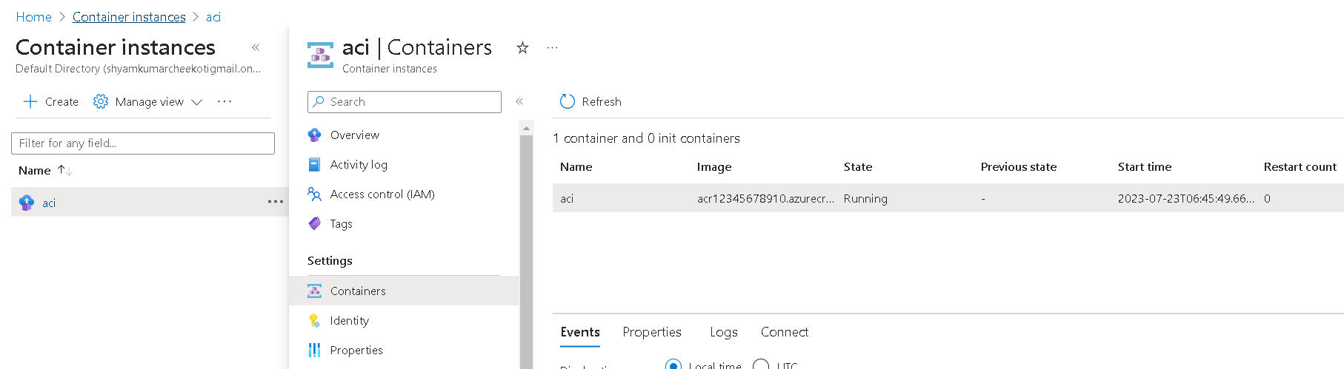1344x369 pixels.
Task: Collapse the Container instances list pane
Action: click(x=256, y=47)
